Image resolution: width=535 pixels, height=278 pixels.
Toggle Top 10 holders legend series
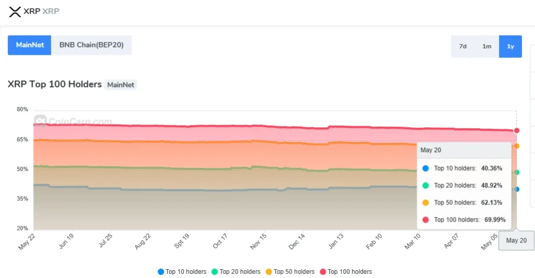pos(182,272)
